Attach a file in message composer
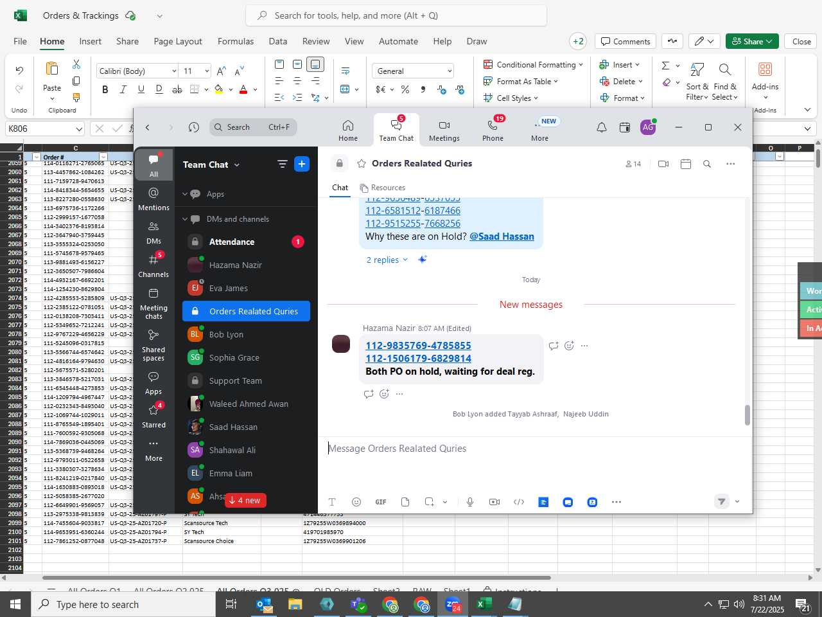Image resolution: width=822 pixels, height=617 pixels. click(405, 502)
